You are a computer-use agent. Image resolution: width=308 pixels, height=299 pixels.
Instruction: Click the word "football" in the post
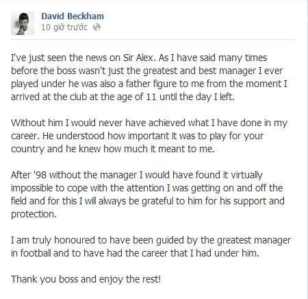pos(36,253)
